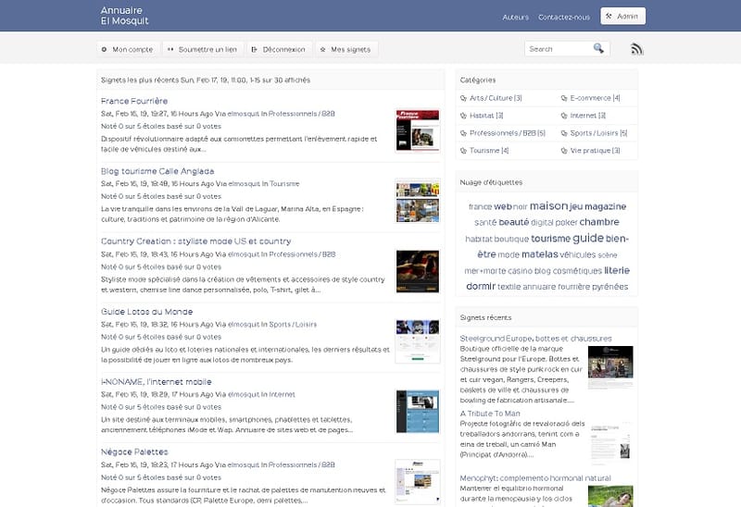Screen dimensions: 741x507
Task: Open the Admin button
Action: pos(622,16)
